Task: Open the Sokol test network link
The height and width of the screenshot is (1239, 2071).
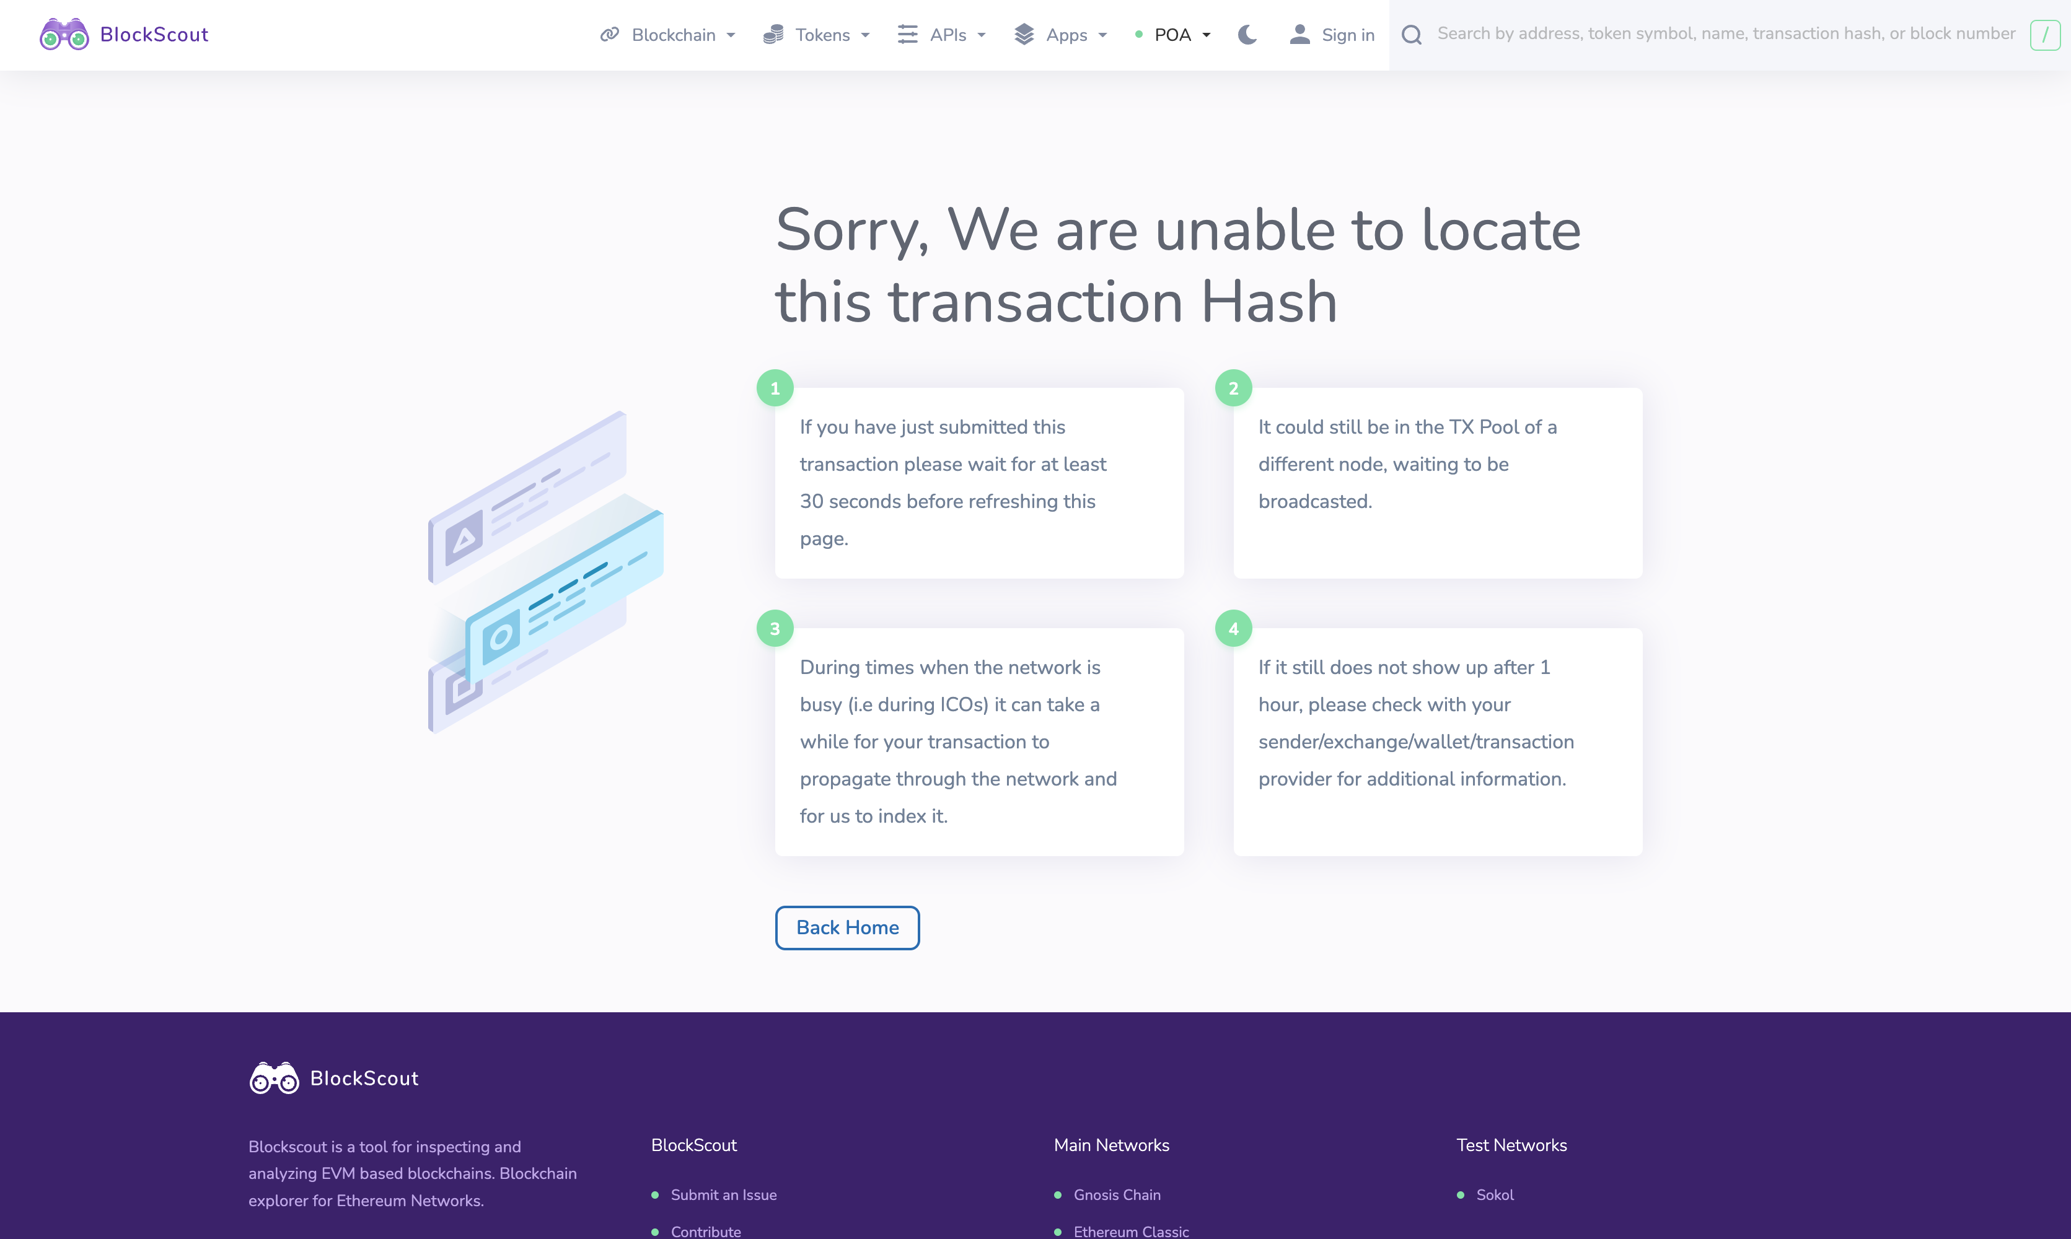Action: (1495, 1195)
